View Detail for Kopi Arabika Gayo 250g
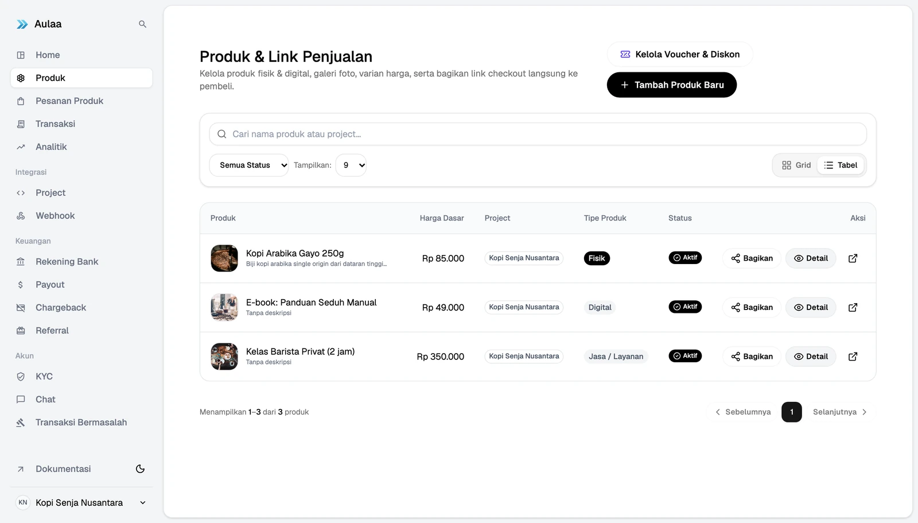Screen dimensions: 918x523 (x=811, y=258)
